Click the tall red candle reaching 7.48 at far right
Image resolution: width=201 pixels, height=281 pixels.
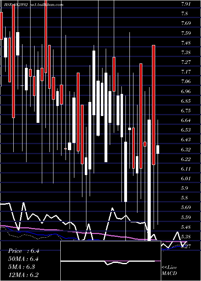click(154, 105)
